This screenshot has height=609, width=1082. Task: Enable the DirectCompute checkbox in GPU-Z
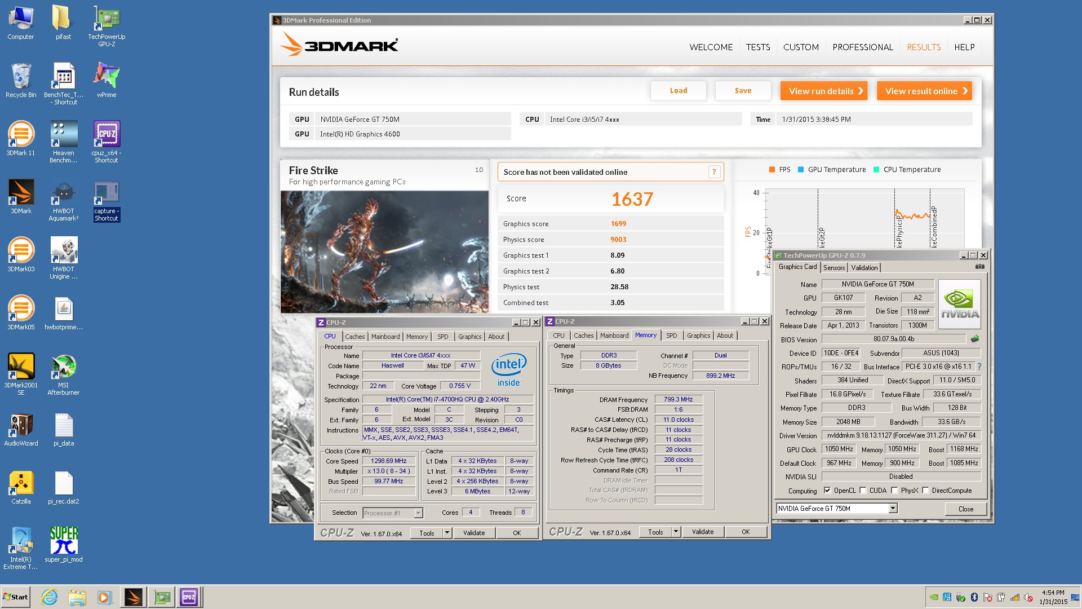click(x=925, y=490)
